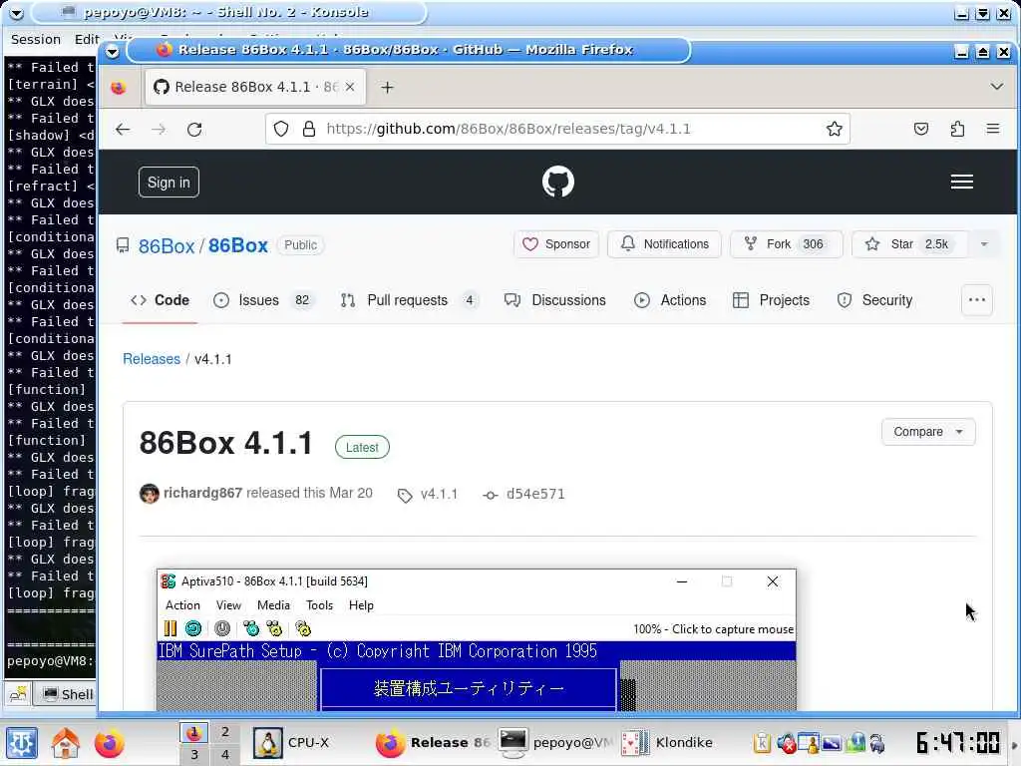
Task: Click the tracking protection shield icon
Action: point(280,129)
